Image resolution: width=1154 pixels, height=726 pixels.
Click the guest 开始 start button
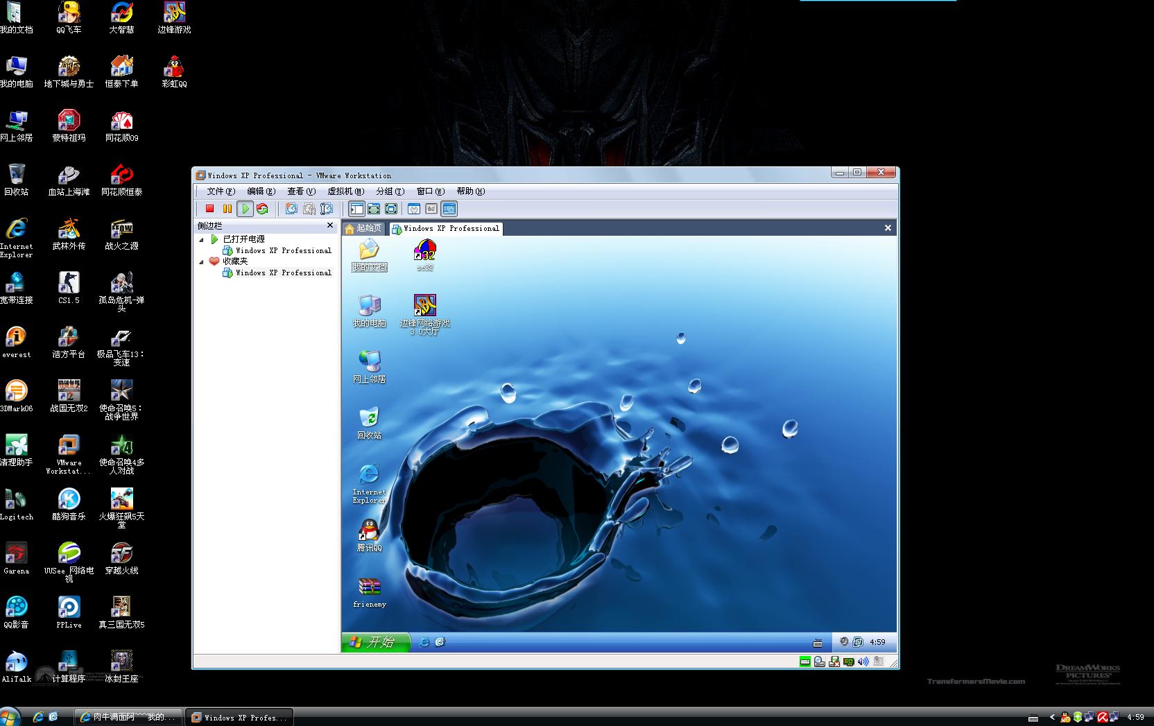pyautogui.click(x=376, y=642)
